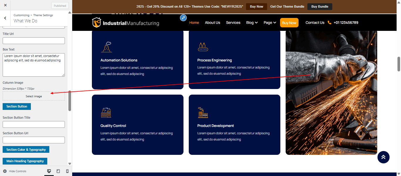This screenshot has width=401, height=176.
Task: Click the grinder sparks column image
Action: [331, 93]
